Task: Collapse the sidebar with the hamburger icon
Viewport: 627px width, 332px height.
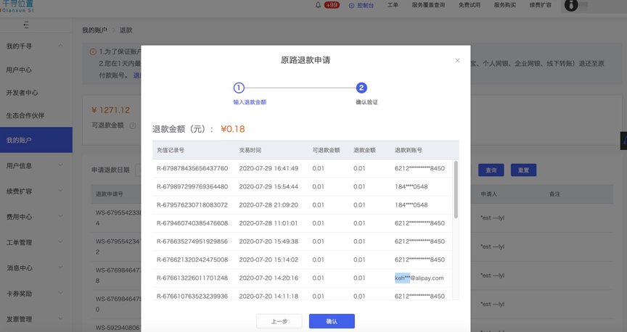Action: coord(26,25)
